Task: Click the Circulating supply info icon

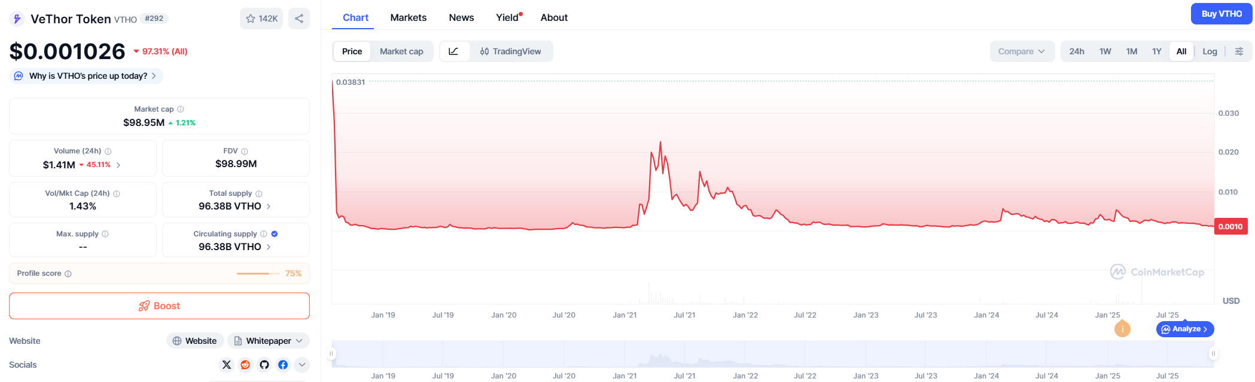Action: [264, 234]
